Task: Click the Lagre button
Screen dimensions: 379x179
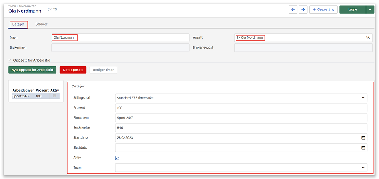Action: [x=352, y=10]
